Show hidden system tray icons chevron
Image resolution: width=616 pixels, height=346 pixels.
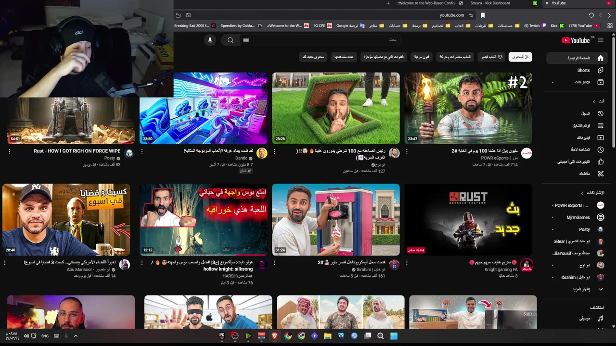coord(76,336)
